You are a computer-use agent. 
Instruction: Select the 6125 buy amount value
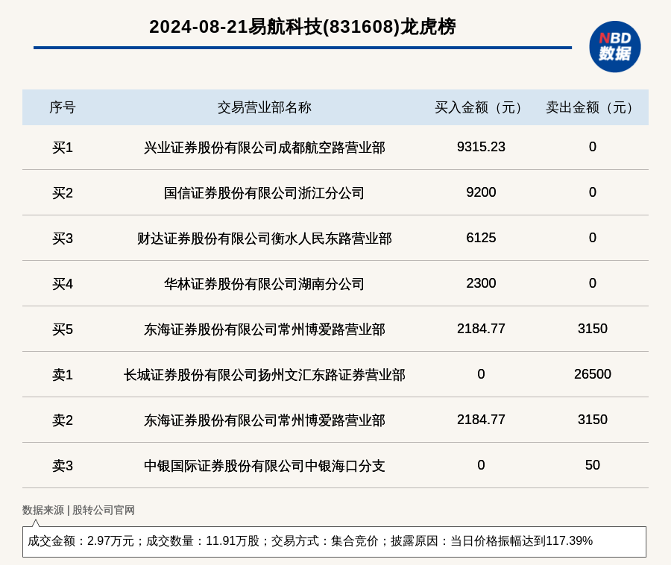[481, 238]
